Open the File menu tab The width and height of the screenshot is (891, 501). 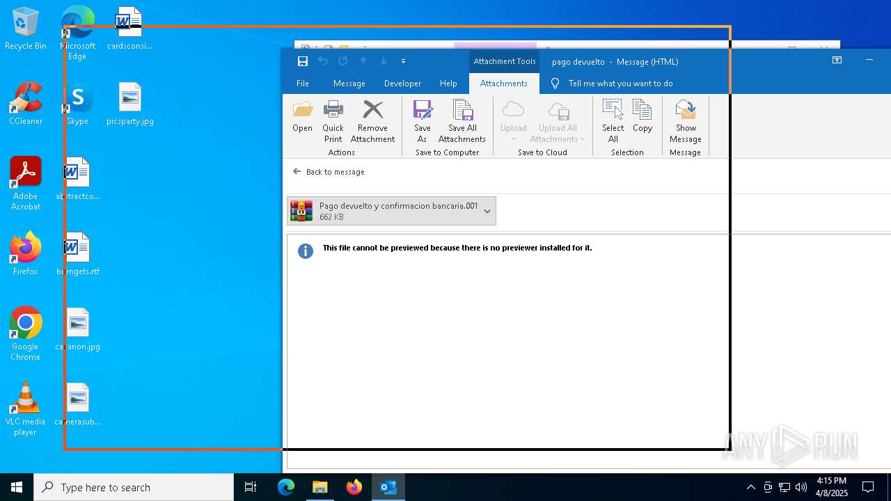click(x=303, y=83)
